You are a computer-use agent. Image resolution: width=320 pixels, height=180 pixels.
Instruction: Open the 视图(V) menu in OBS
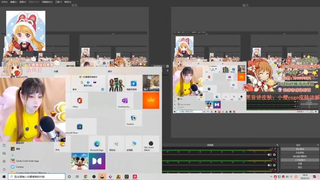[23, 2]
